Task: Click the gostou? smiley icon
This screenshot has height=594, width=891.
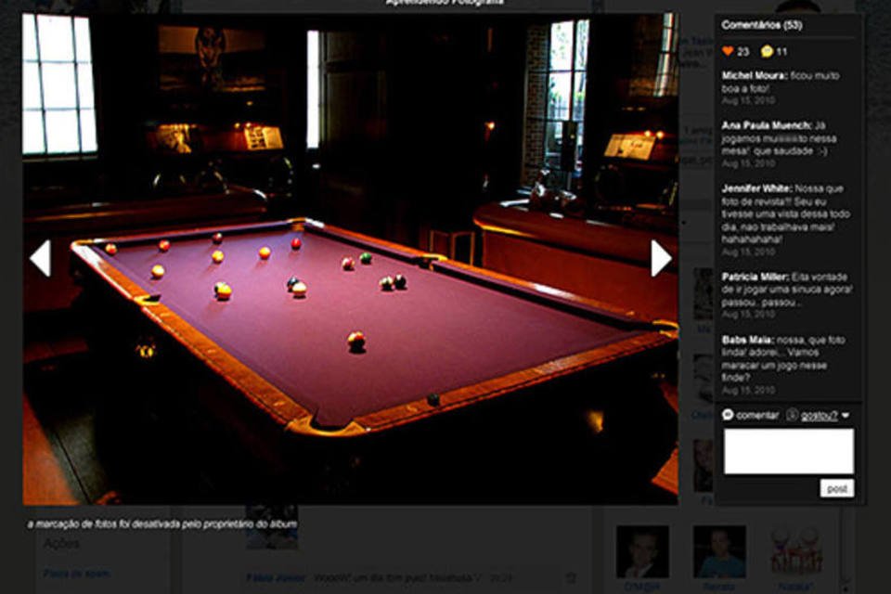Action: (x=792, y=415)
